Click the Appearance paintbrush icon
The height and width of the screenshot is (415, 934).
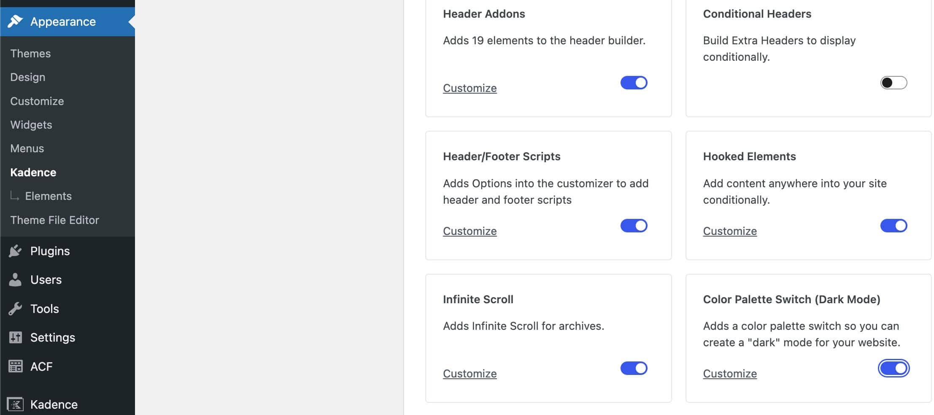pos(15,21)
